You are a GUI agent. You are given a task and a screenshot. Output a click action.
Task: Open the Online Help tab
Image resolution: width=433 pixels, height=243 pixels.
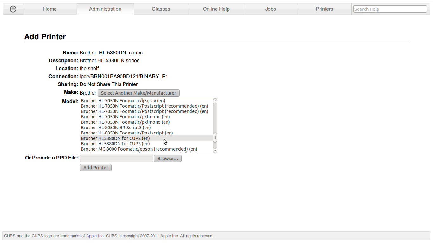coord(216,9)
